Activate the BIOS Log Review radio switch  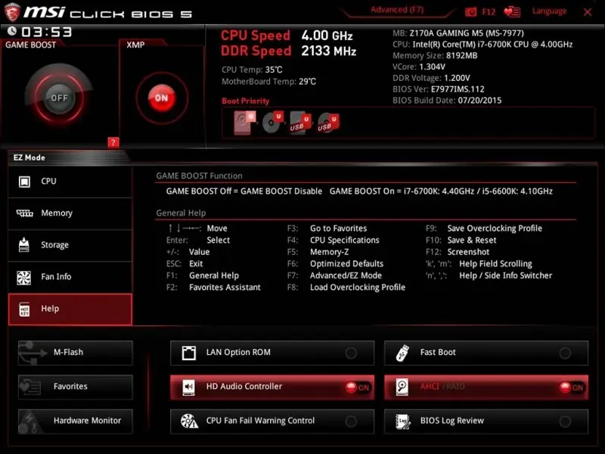(x=565, y=421)
